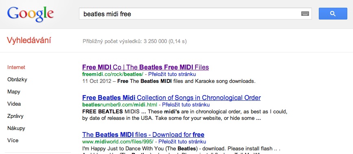Open The Beatles MIDI files Download result

click(x=143, y=134)
